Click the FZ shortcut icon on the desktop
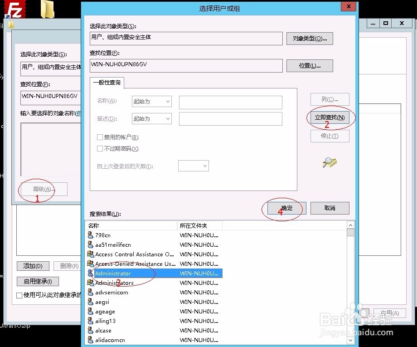Image resolution: width=417 pixels, height=347 pixels. (x=15, y=8)
